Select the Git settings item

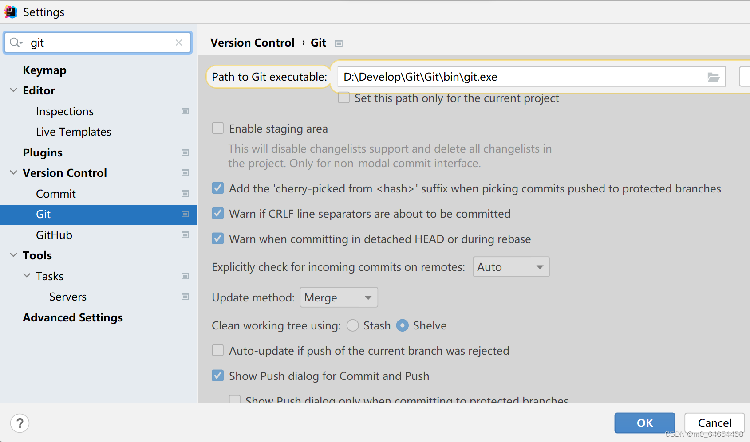click(x=99, y=215)
